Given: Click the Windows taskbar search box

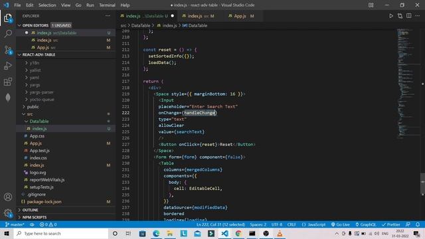Looking at the screenshot, I should [x=61, y=233].
